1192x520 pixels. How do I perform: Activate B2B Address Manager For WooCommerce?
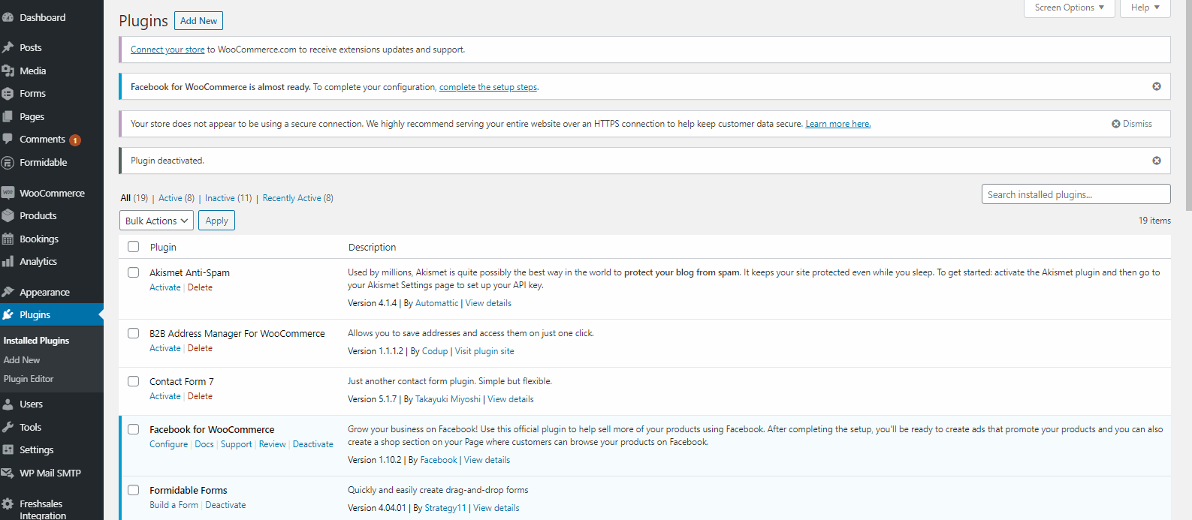165,348
